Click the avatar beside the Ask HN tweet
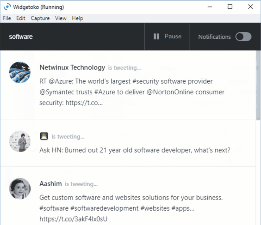 [x=20, y=141]
